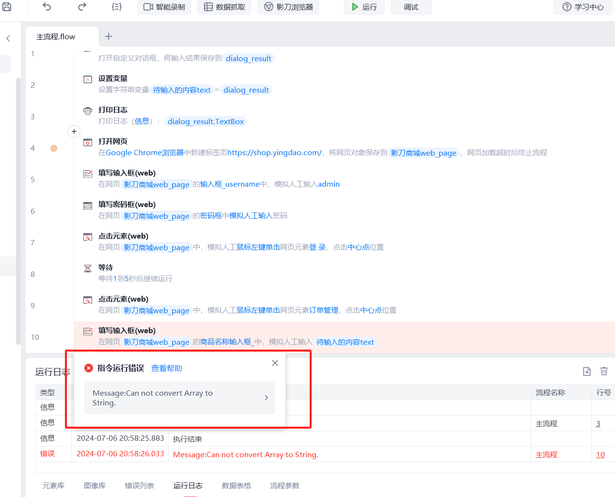The height and width of the screenshot is (497, 615).
Task: Toggle the breakpoint dot on line 4
Action: [54, 148]
